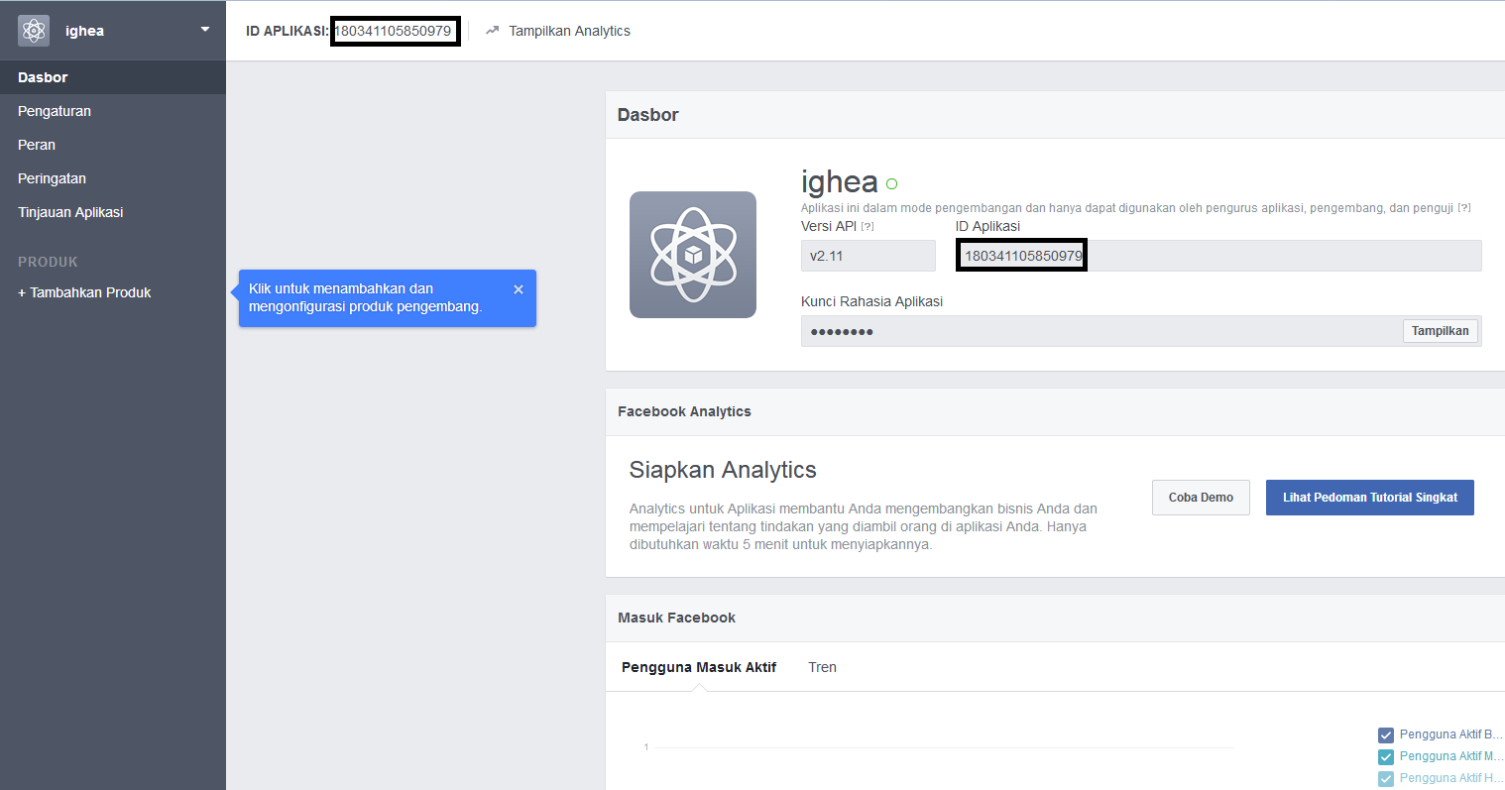Close the blue Tambahkan Produk tooltip
The height and width of the screenshot is (790, 1505).
(519, 289)
